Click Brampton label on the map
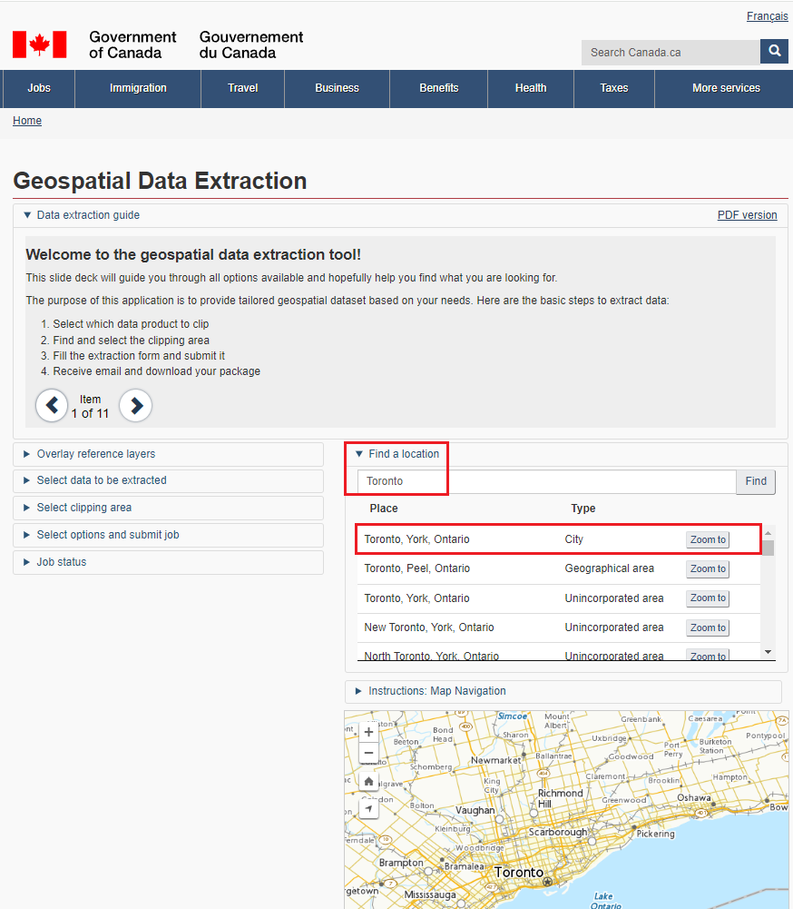This screenshot has width=793, height=909. click(401, 863)
